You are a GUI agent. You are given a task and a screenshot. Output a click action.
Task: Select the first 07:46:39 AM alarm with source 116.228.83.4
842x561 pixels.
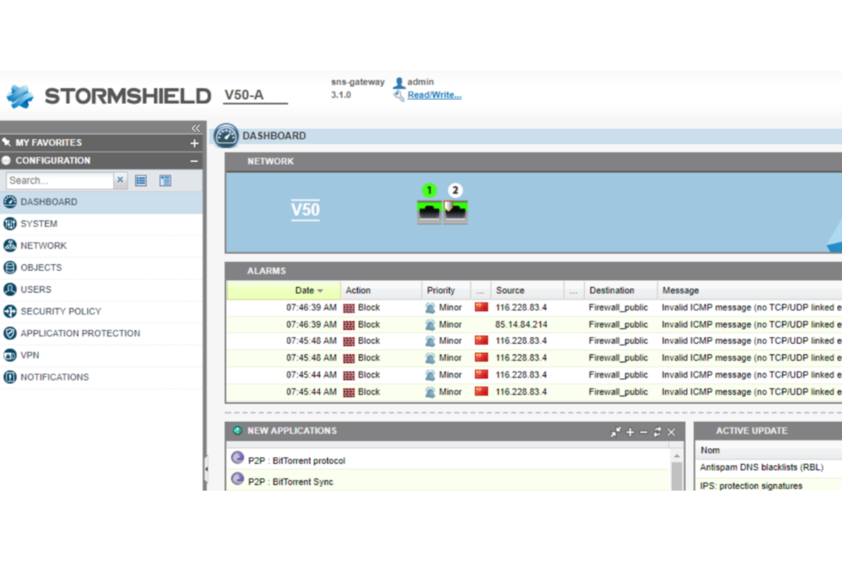click(x=534, y=307)
